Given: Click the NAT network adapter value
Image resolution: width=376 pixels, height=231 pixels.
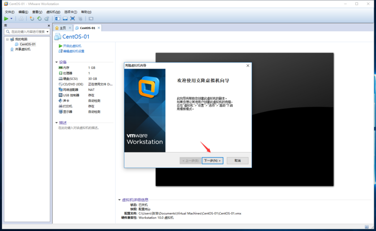Looking at the screenshot, I should pos(91,90).
